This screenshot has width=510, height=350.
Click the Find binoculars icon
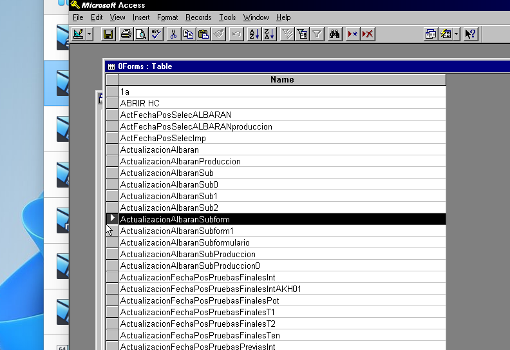[334, 34]
